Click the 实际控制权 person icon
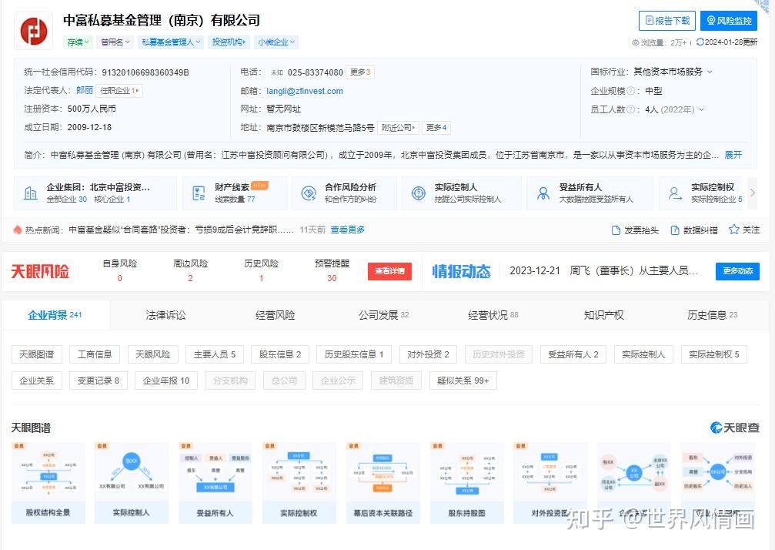The height and width of the screenshot is (550, 775). [x=675, y=193]
